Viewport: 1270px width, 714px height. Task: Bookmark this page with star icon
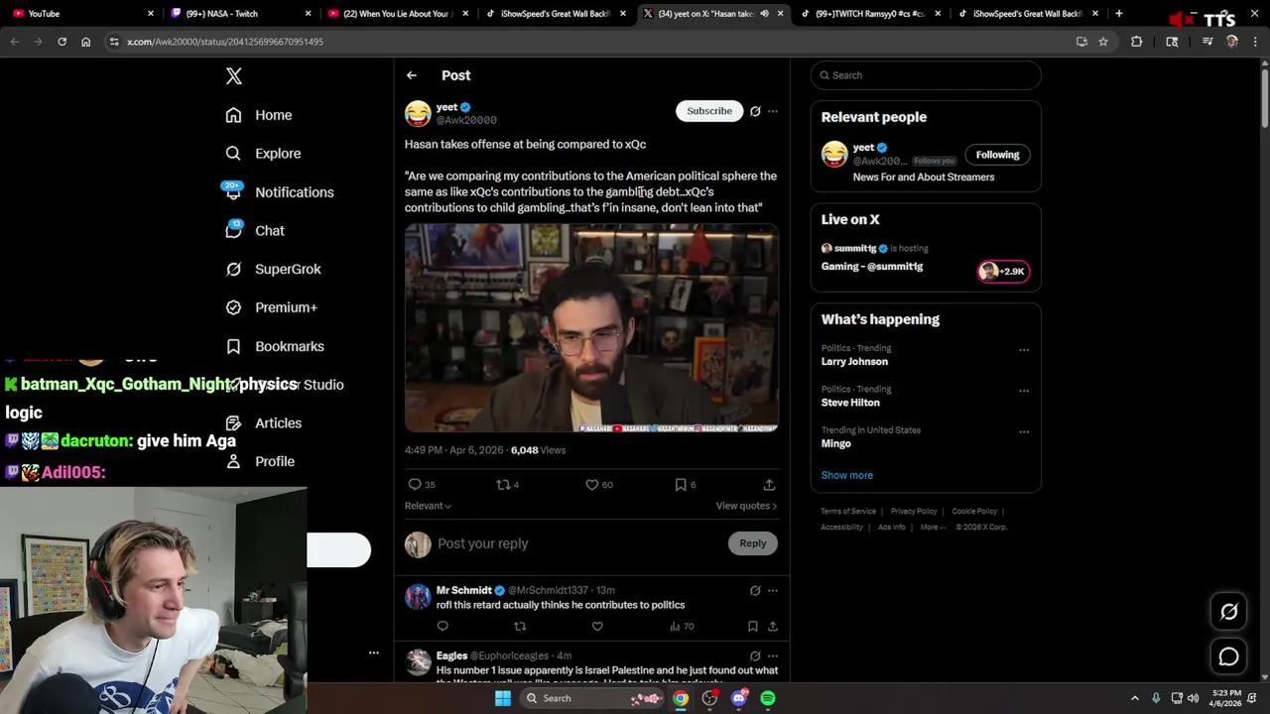click(x=1103, y=42)
